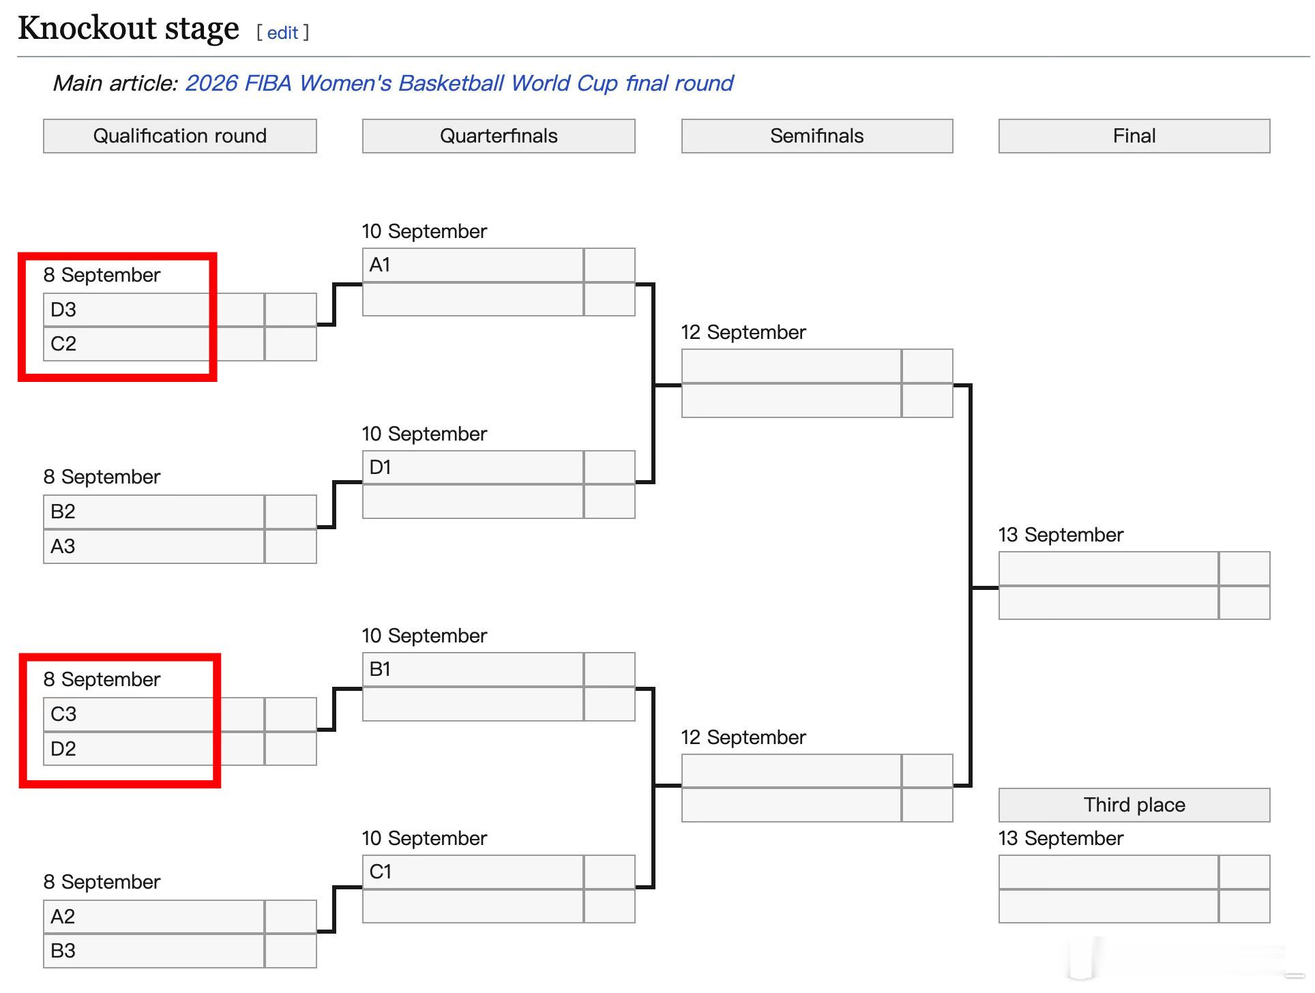The height and width of the screenshot is (993, 1315).
Task: Click the D1 quarterfinal cell
Action: 472,467
